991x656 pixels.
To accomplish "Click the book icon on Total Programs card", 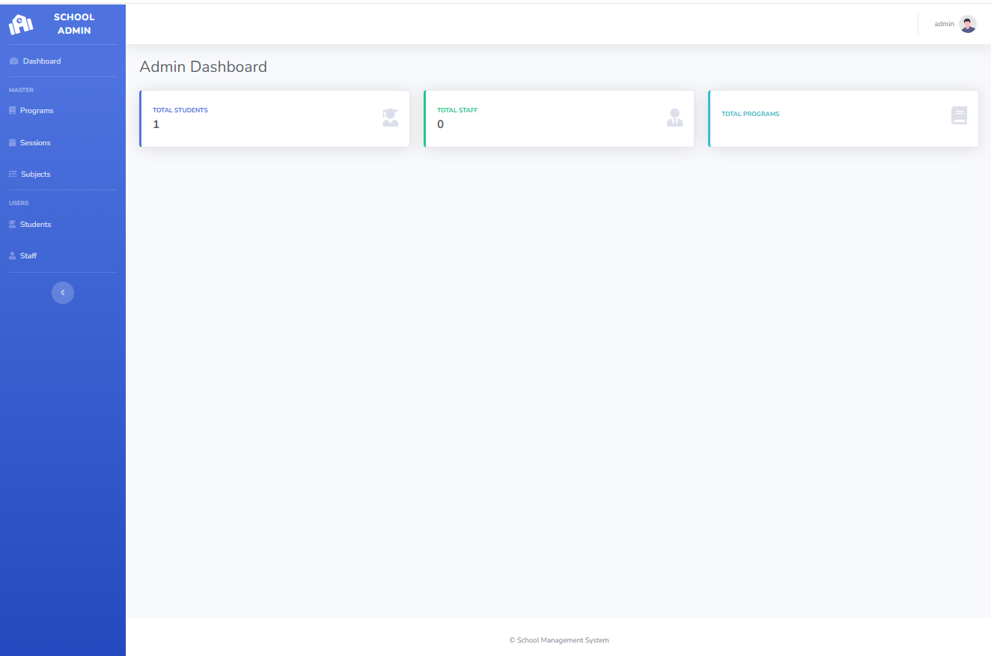I will pos(959,115).
